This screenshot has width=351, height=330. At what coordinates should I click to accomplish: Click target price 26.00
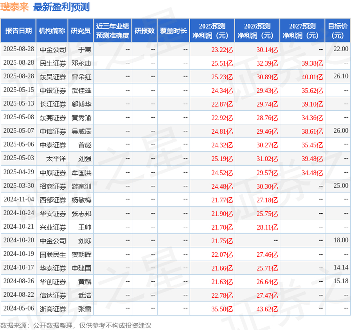pos(341,131)
